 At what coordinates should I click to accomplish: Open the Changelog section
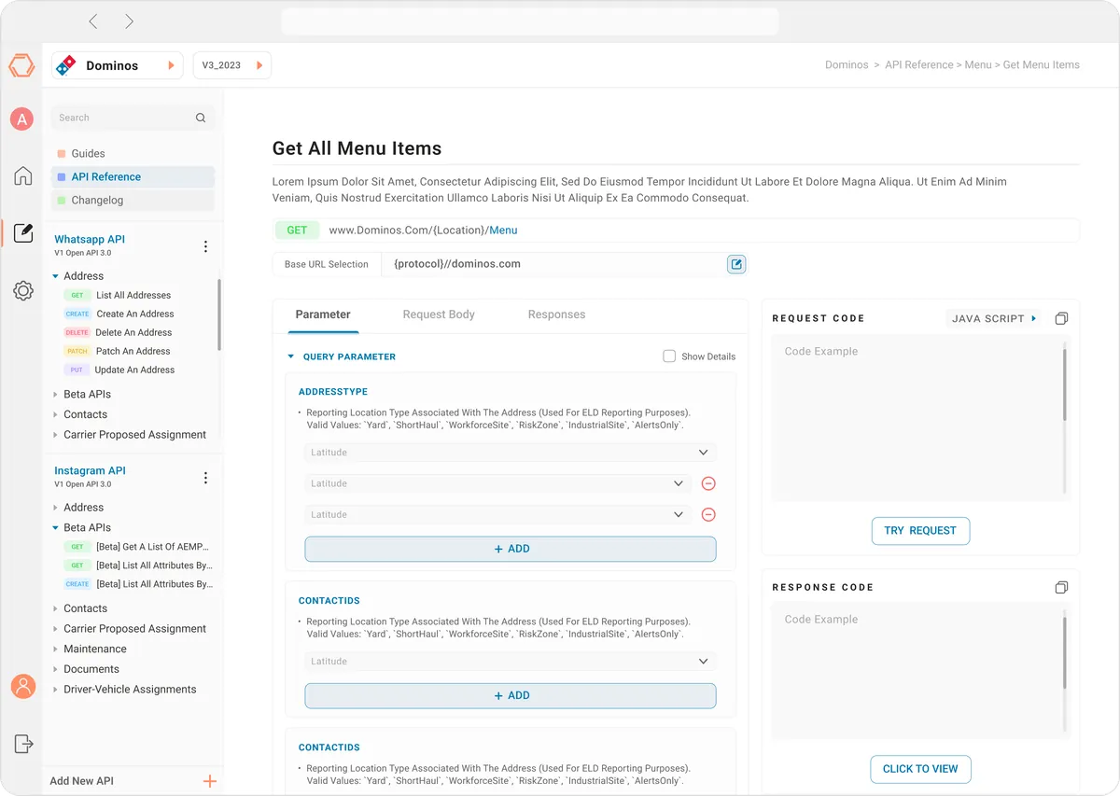[133, 200]
